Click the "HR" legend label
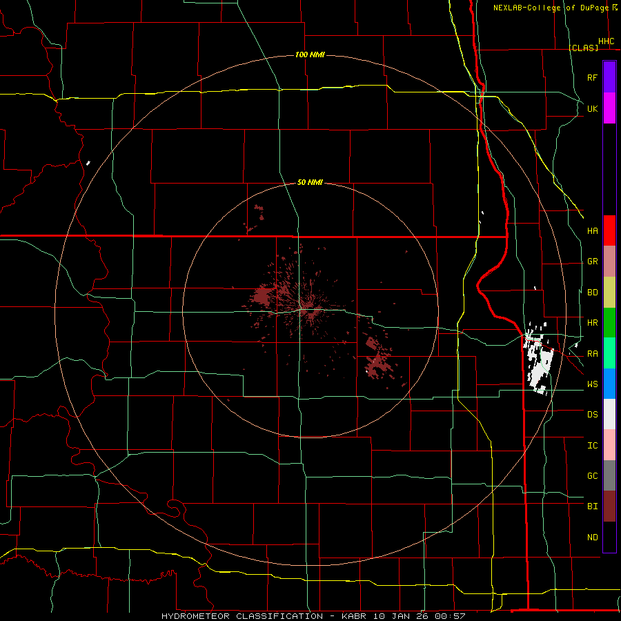 [x=593, y=323]
